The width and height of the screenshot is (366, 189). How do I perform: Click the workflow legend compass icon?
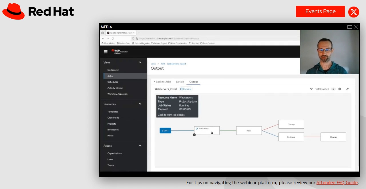click(x=340, y=89)
